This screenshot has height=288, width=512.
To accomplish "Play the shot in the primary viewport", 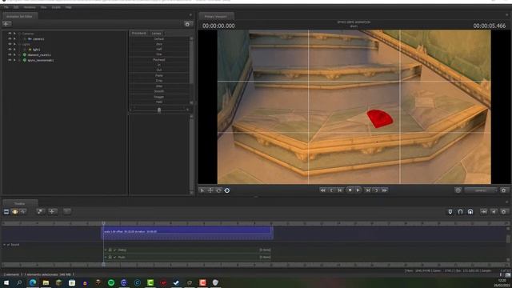I will [358, 190].
